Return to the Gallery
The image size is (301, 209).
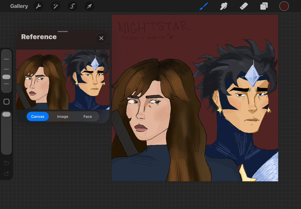pyautogui.click(x=19, y=6)
